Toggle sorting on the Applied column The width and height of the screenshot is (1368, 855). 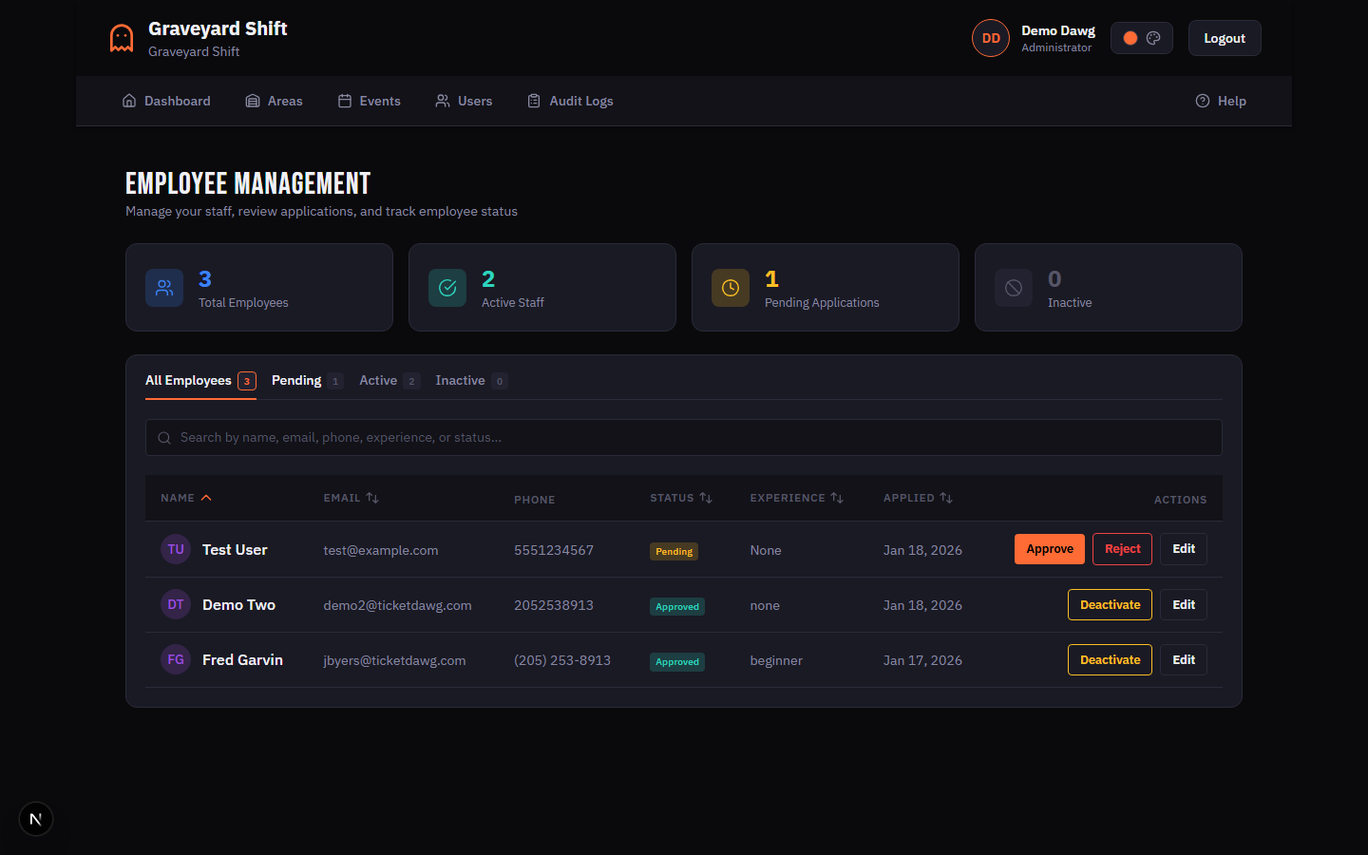coord(947,497)
